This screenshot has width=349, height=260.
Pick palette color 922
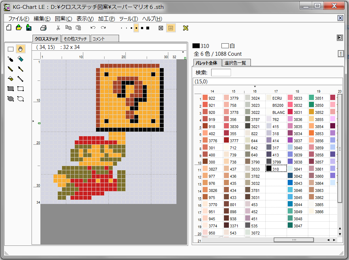click(212, 98)
